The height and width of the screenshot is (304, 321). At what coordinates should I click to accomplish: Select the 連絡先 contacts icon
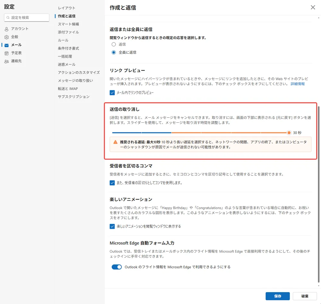pos(6,61)
